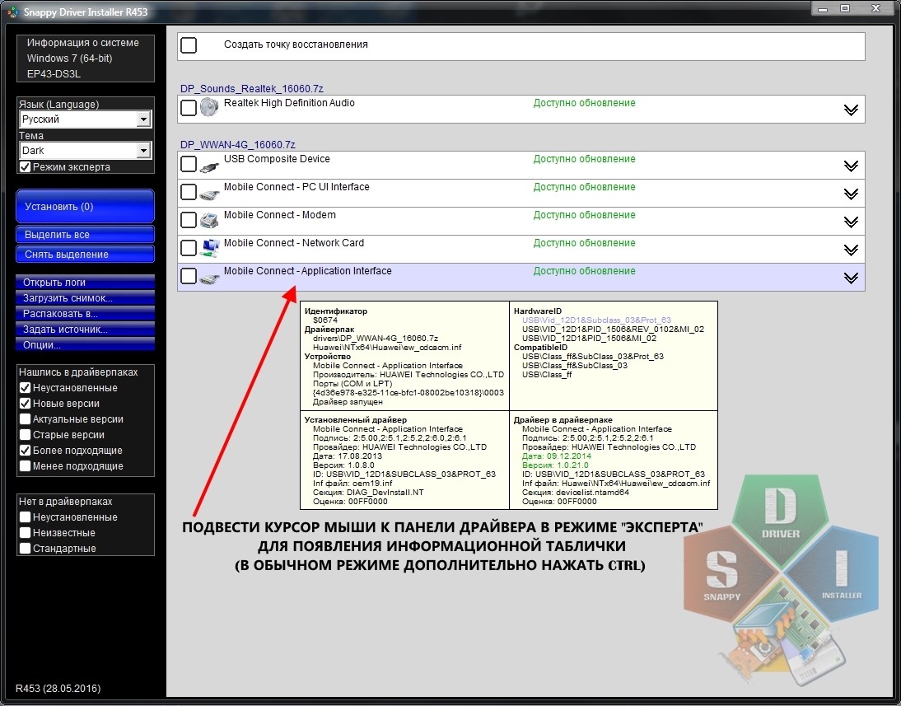Disable the Режим эксперта checkbox

click(25, 166)
